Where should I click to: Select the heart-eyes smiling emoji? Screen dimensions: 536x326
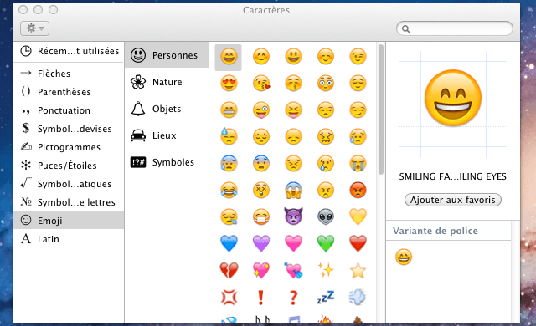click(229, 84)
